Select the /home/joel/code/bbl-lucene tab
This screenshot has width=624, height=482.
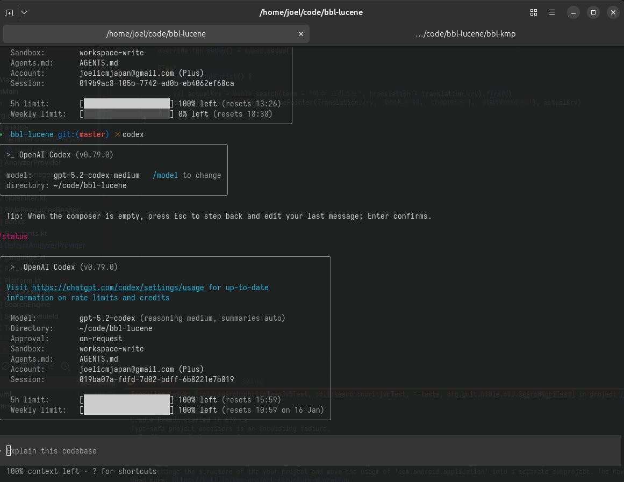click(x=156, y=34)
